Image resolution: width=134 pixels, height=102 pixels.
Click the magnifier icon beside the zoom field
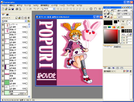(42, 9)
